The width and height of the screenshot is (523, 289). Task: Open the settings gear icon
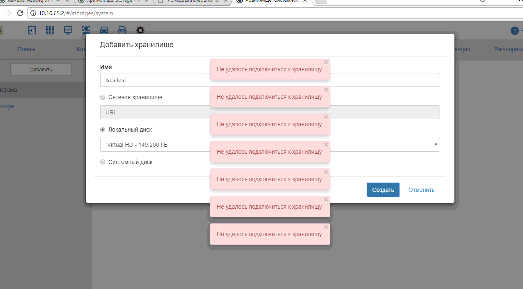(x=140, y=30)
